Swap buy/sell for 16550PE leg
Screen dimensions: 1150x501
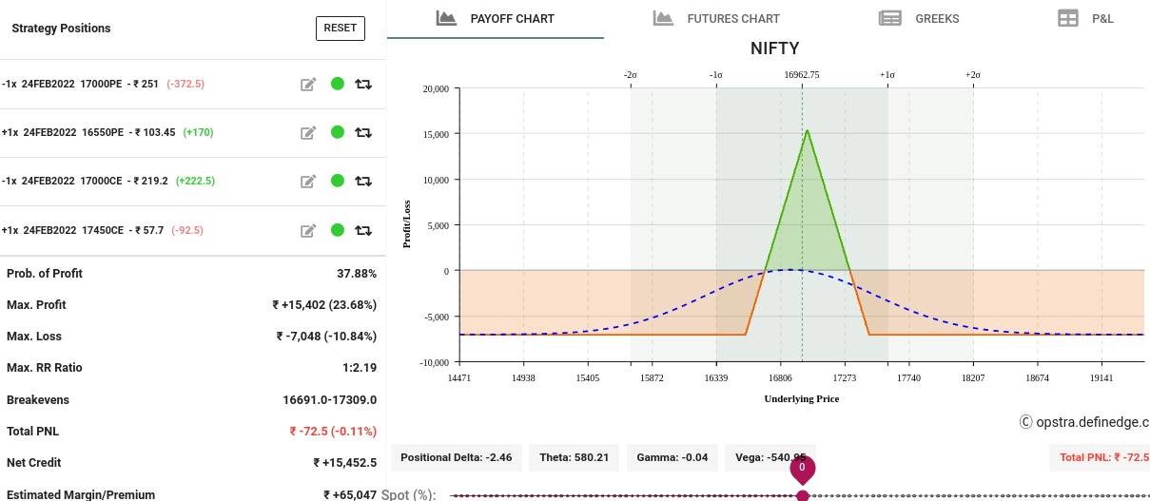click(x=363, y=133)
